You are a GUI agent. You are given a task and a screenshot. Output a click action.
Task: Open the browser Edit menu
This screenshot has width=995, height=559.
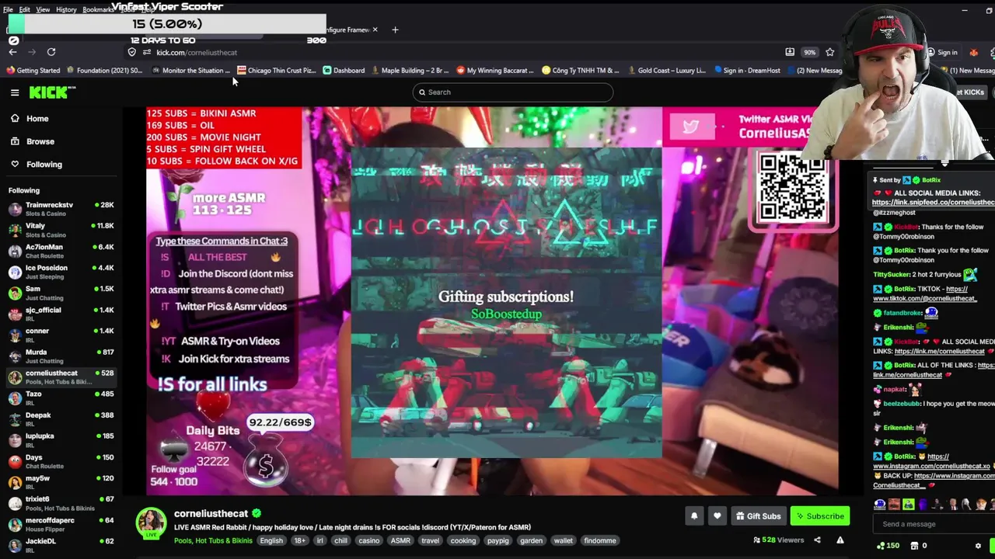(x=25, y=9)
